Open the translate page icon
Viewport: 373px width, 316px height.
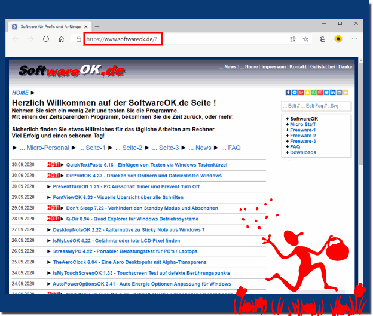(293, 39)
